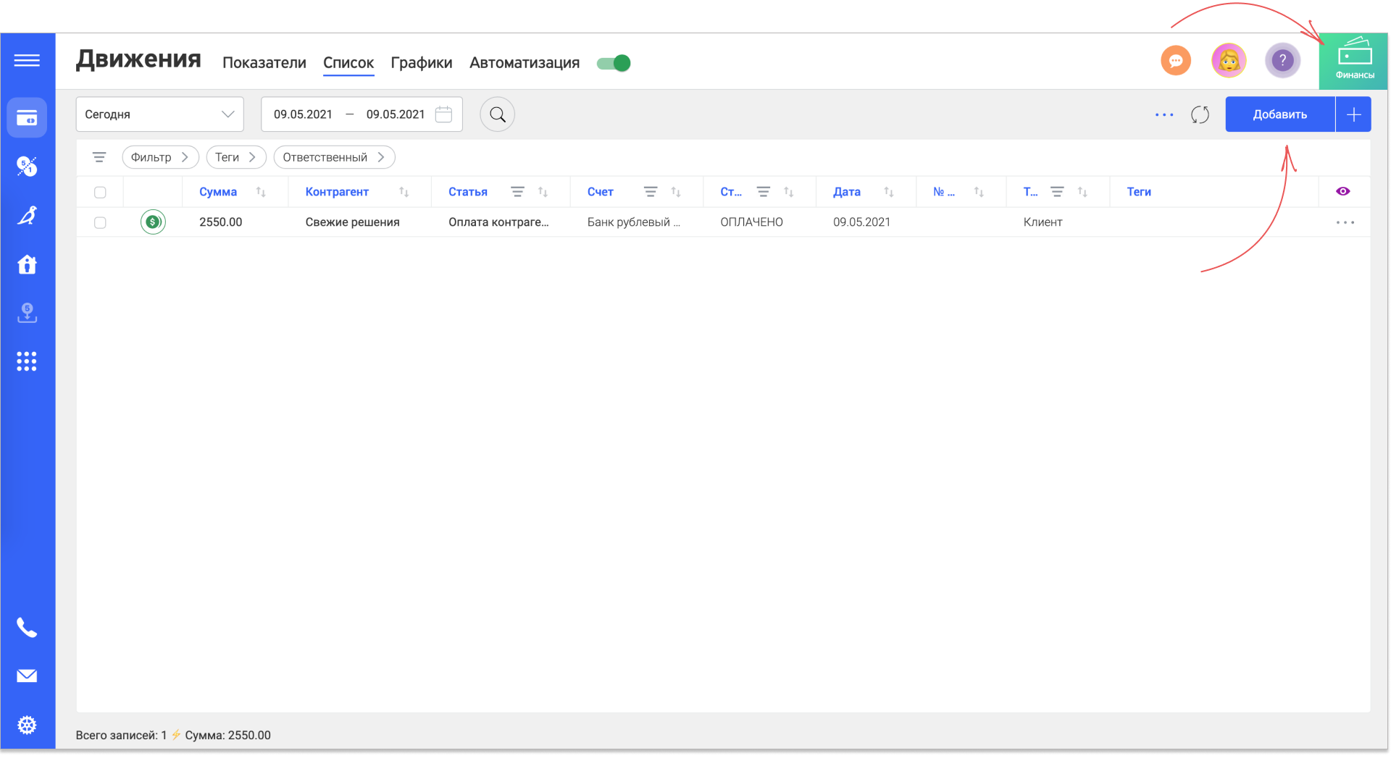Viewport: 1391px width, 782px height.
Task: Open the bird sidebar icon
Action: pyautogui.click(x=27, y=215)
